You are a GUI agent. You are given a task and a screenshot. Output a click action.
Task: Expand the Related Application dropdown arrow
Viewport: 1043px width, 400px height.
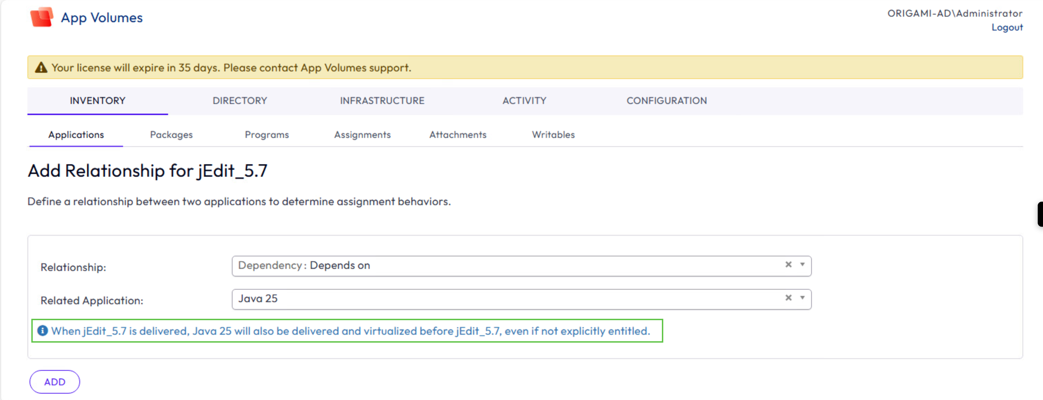tap(802, 298)
